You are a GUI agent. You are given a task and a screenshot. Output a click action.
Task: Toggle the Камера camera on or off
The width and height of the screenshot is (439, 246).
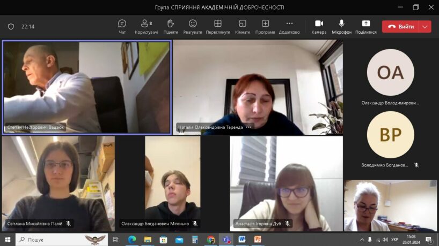(319, 26)
